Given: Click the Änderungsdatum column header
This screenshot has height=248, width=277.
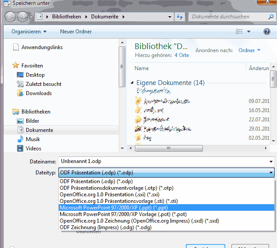Looking at the screenshot, I should (259, 68).
